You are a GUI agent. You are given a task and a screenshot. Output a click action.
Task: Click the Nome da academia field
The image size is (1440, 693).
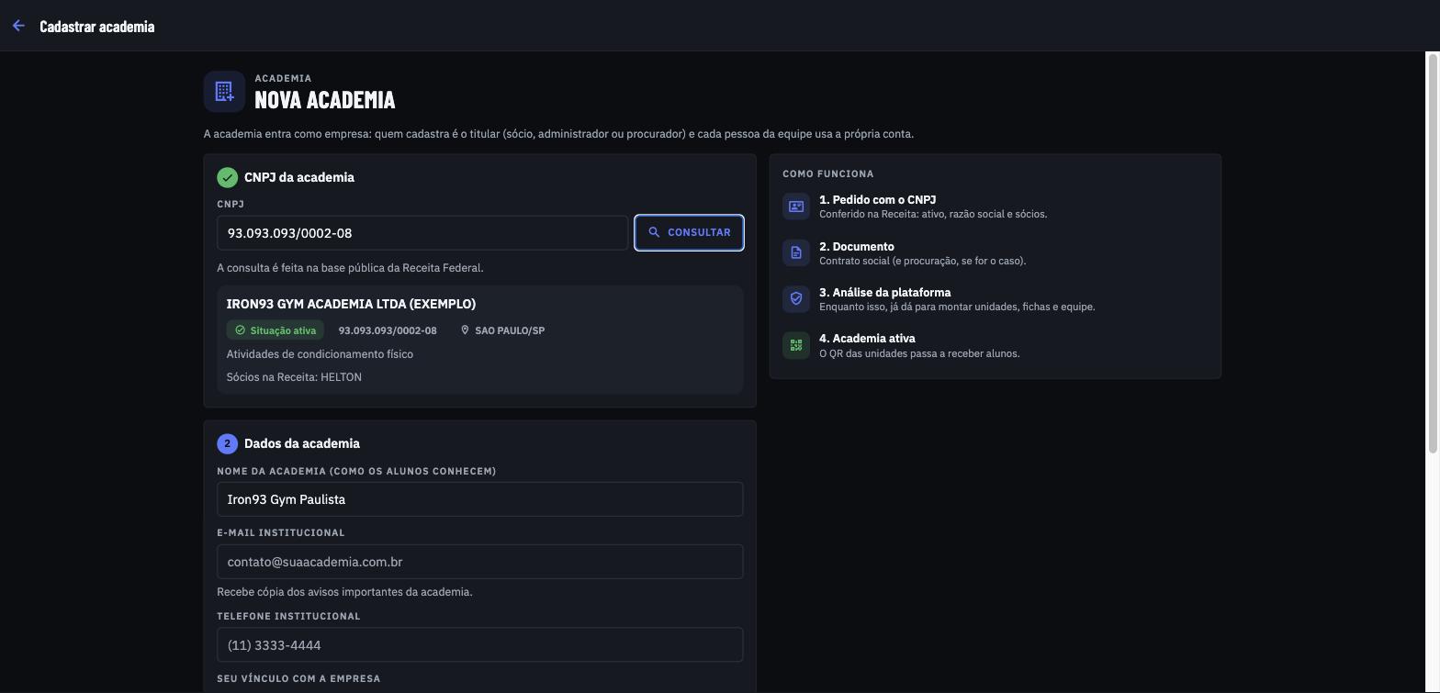tap(479, 499)
